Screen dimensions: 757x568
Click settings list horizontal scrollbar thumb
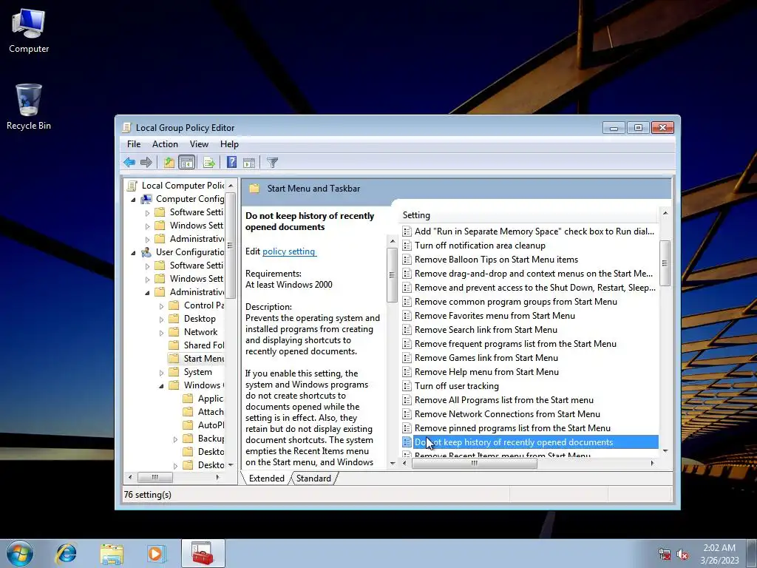pyautogui.click(x=474, y=463)
